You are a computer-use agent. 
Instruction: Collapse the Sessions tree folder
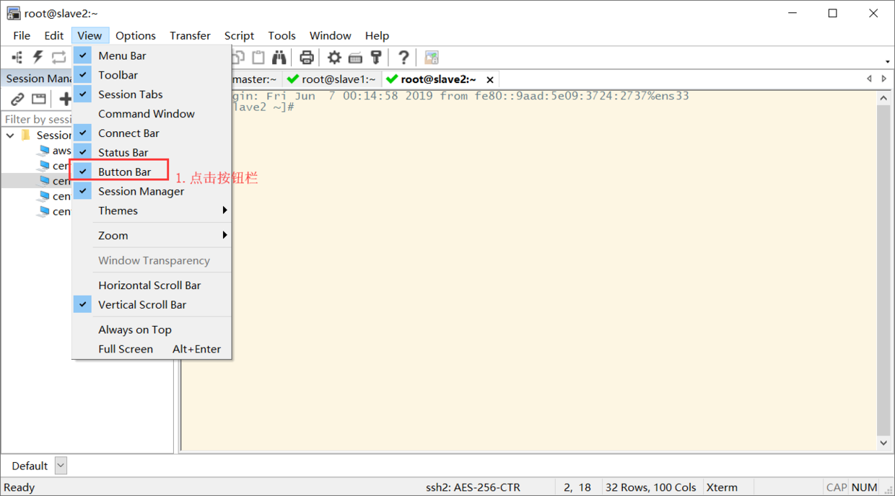(x=10, y=135)
